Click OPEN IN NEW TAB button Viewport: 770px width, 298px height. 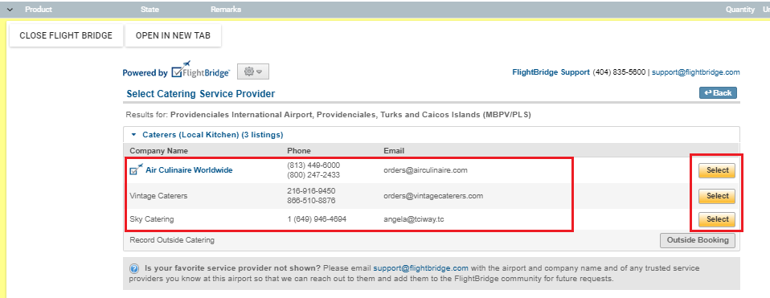tap(173, 36)
